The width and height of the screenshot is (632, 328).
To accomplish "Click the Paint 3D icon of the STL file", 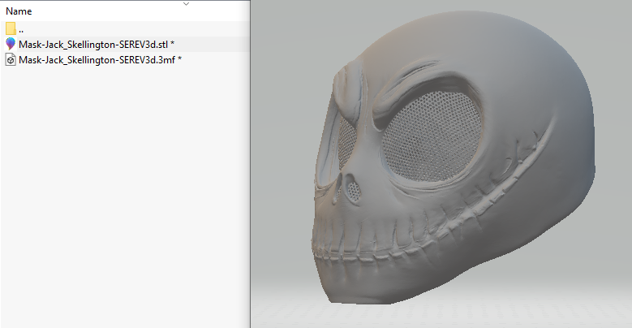I will (x=11, y=44).
